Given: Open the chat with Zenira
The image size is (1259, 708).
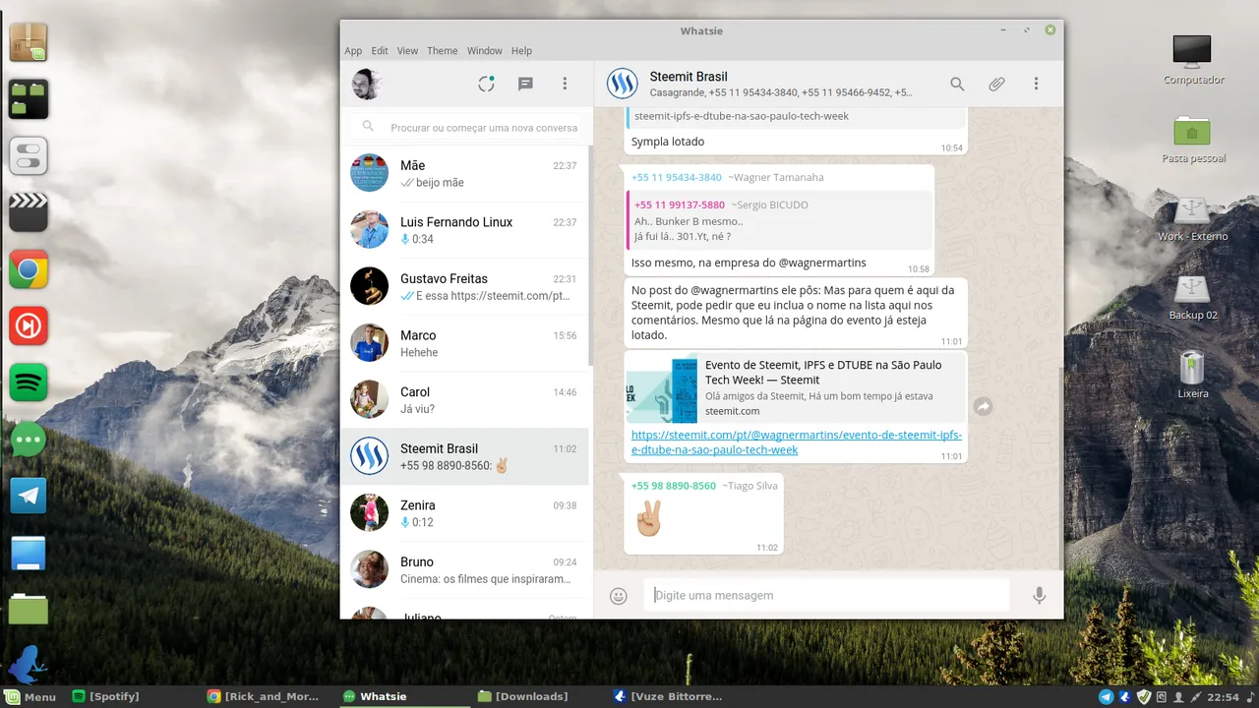Looking at the screenshot, I should tap(464, 513).
